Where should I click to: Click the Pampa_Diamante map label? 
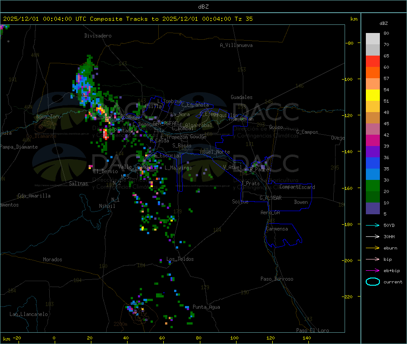[x=19, y=147]
